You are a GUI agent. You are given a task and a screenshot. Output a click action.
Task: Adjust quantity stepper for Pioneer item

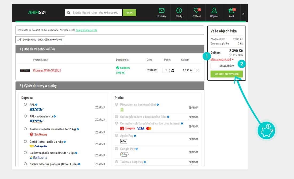click(x=169, y=71)
